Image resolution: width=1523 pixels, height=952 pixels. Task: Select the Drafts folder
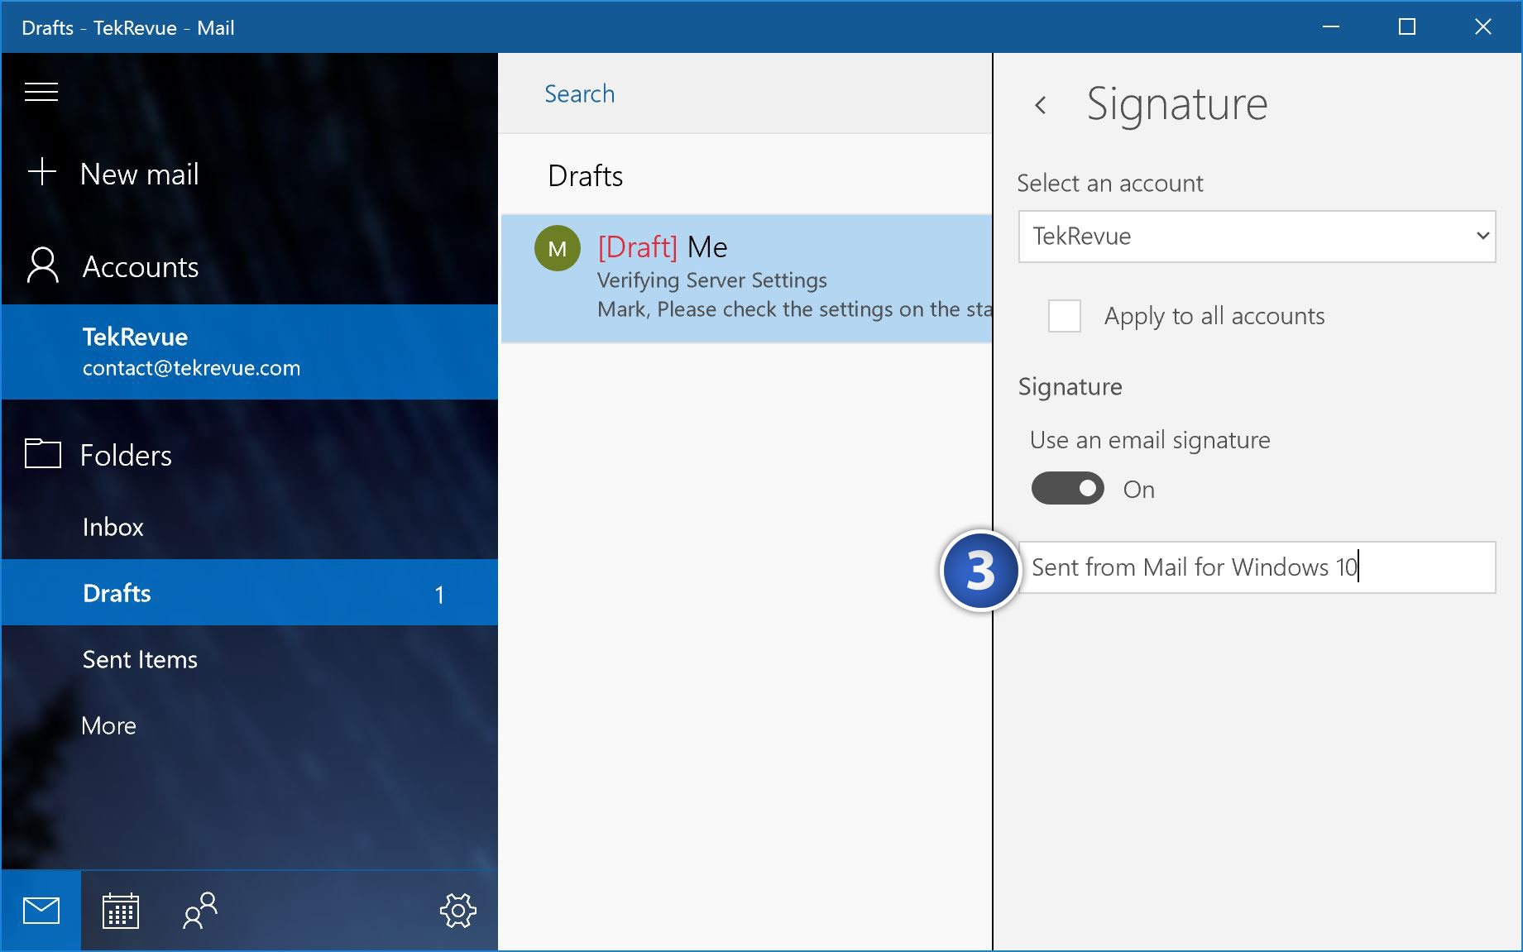click(x=250, y=593)
